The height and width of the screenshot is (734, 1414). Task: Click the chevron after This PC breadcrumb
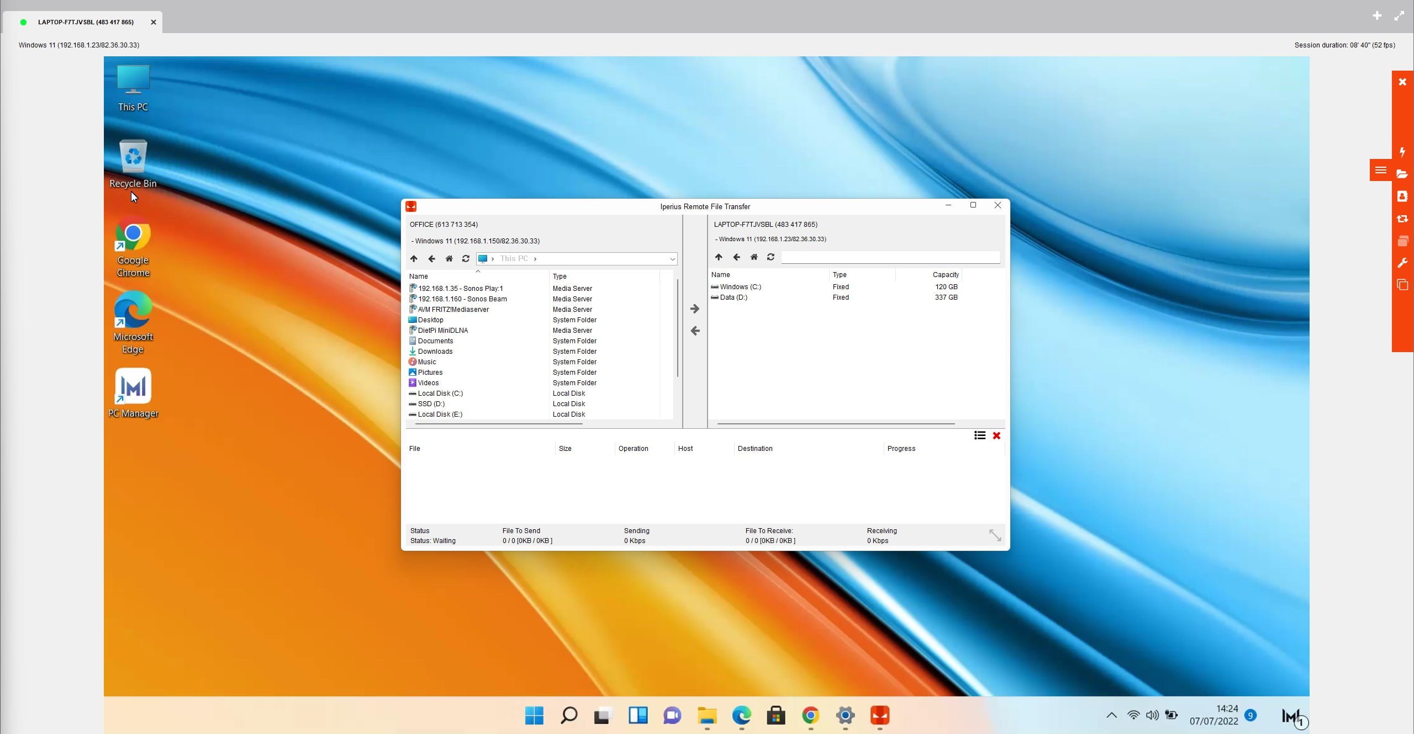coord(535,259)
